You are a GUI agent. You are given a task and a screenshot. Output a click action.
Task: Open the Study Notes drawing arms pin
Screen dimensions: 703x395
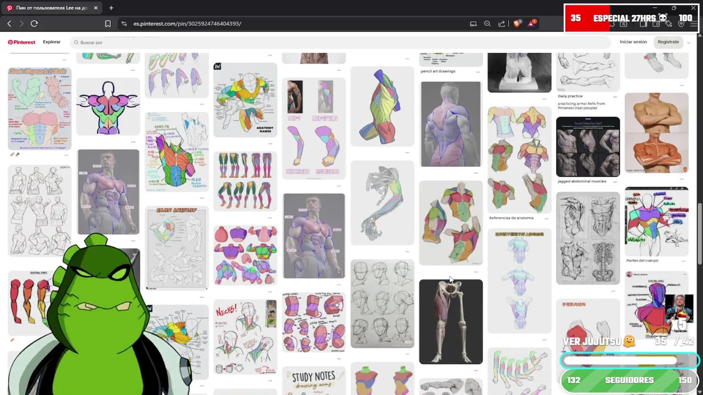pos(314,381)
